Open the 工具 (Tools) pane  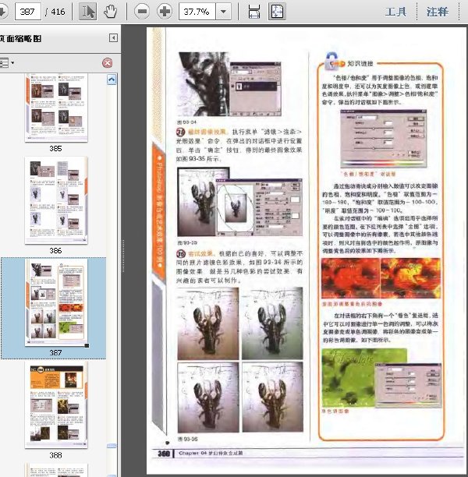coord(395,12)
